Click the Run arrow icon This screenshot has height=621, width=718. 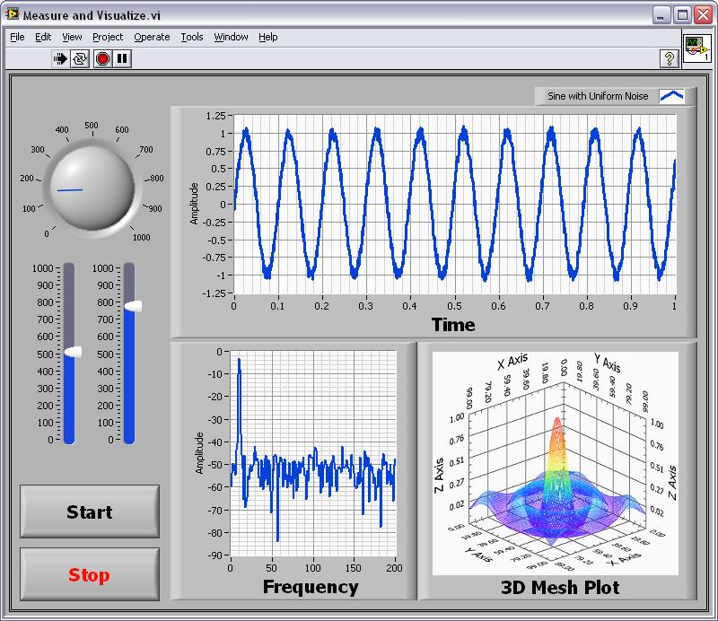point(60,58)
